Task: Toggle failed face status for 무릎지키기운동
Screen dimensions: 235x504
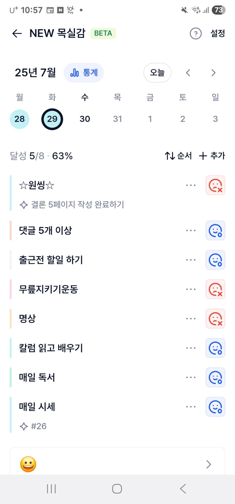Action: tap(215, 289)
